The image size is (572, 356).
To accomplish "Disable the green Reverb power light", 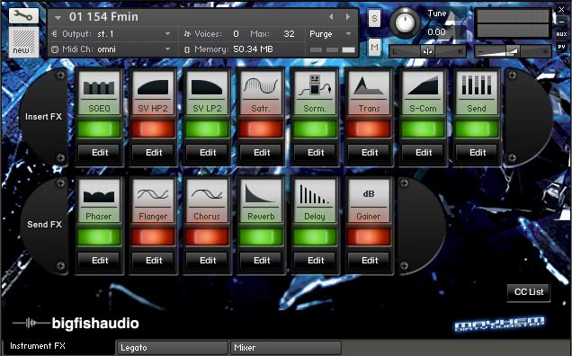I will tap(261, 237).
